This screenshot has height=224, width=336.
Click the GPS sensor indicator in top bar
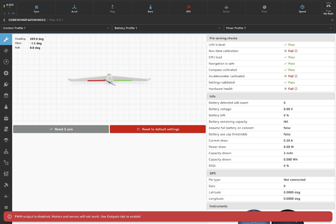pos(188,8)
